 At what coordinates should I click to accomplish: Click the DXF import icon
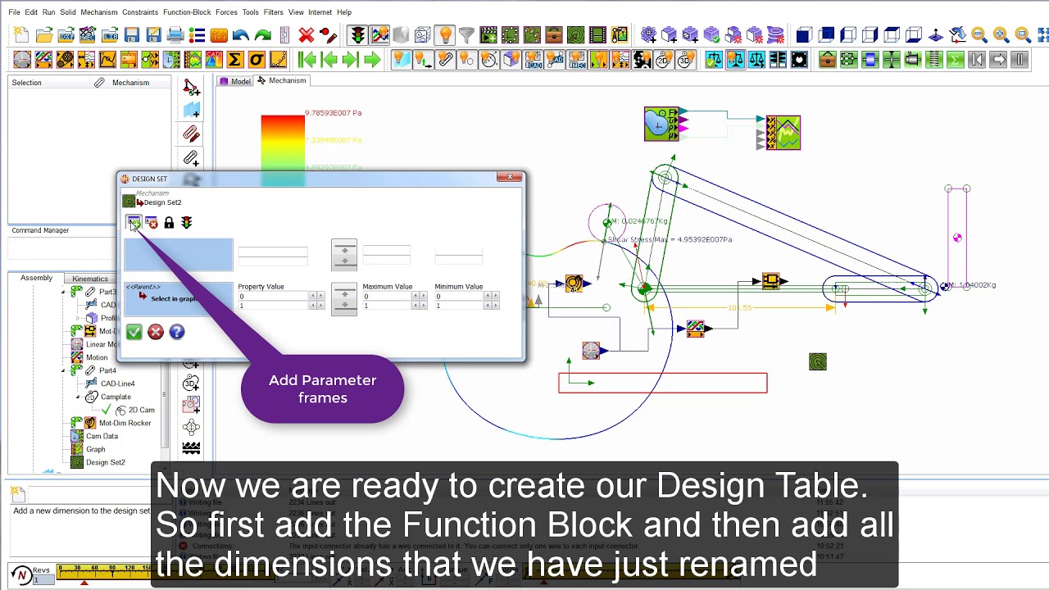click(x=66, y=35)
